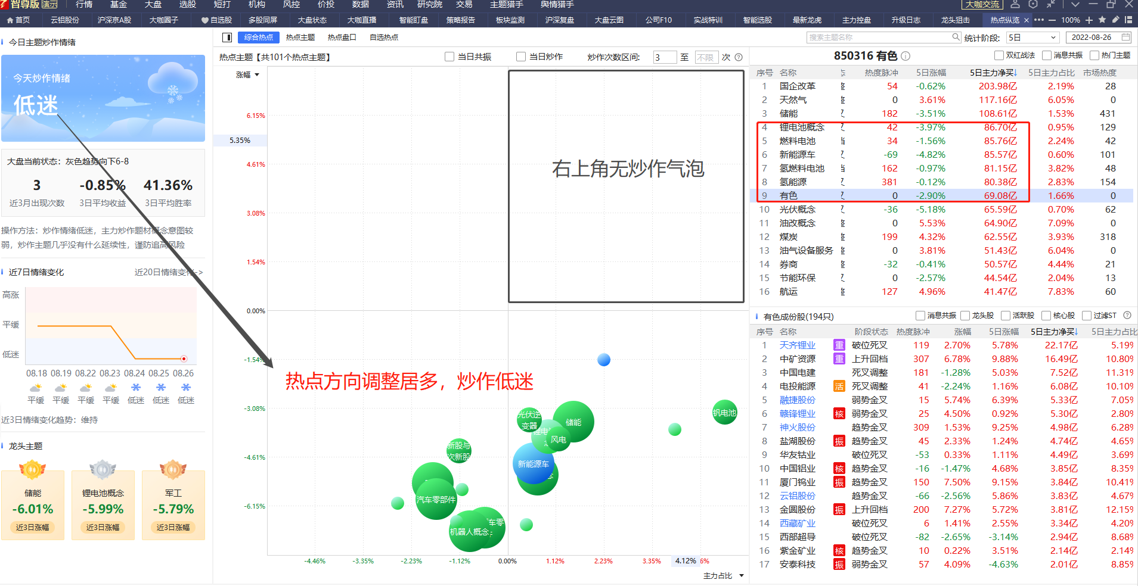
Task: Open the 主力占比 axis dropdown
Action: 724,576
